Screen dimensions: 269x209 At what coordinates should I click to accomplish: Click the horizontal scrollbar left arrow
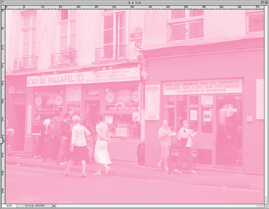tap(259, 206)
